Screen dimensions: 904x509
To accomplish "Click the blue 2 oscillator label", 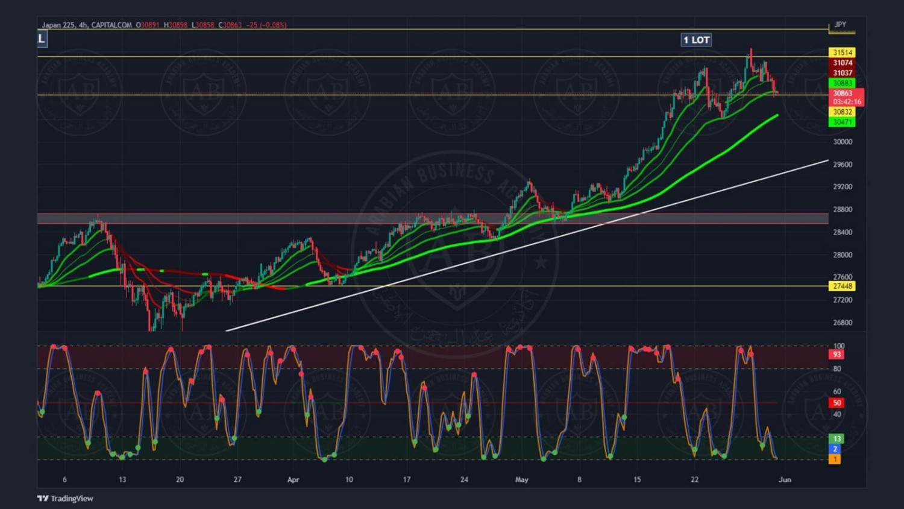I will point(835,449).
